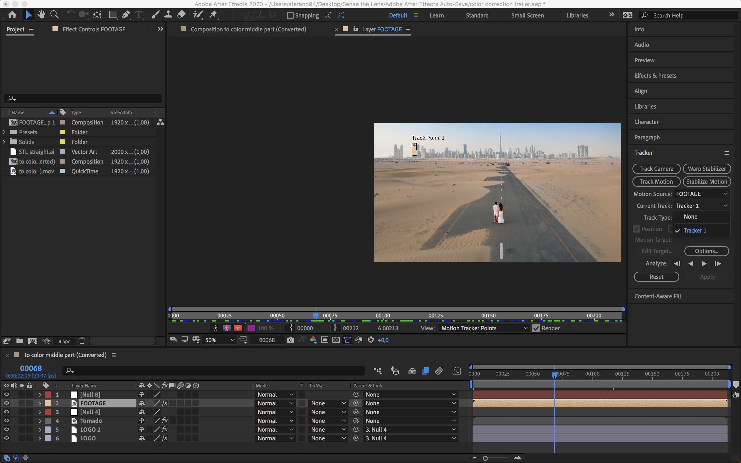
Task: Enable the Snapping checkbox
Action: (x=290, y=15)
